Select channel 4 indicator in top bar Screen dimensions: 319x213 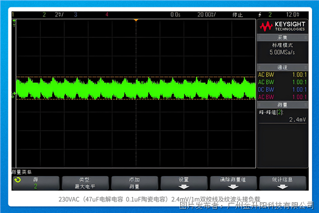click(x=107, y=14)
